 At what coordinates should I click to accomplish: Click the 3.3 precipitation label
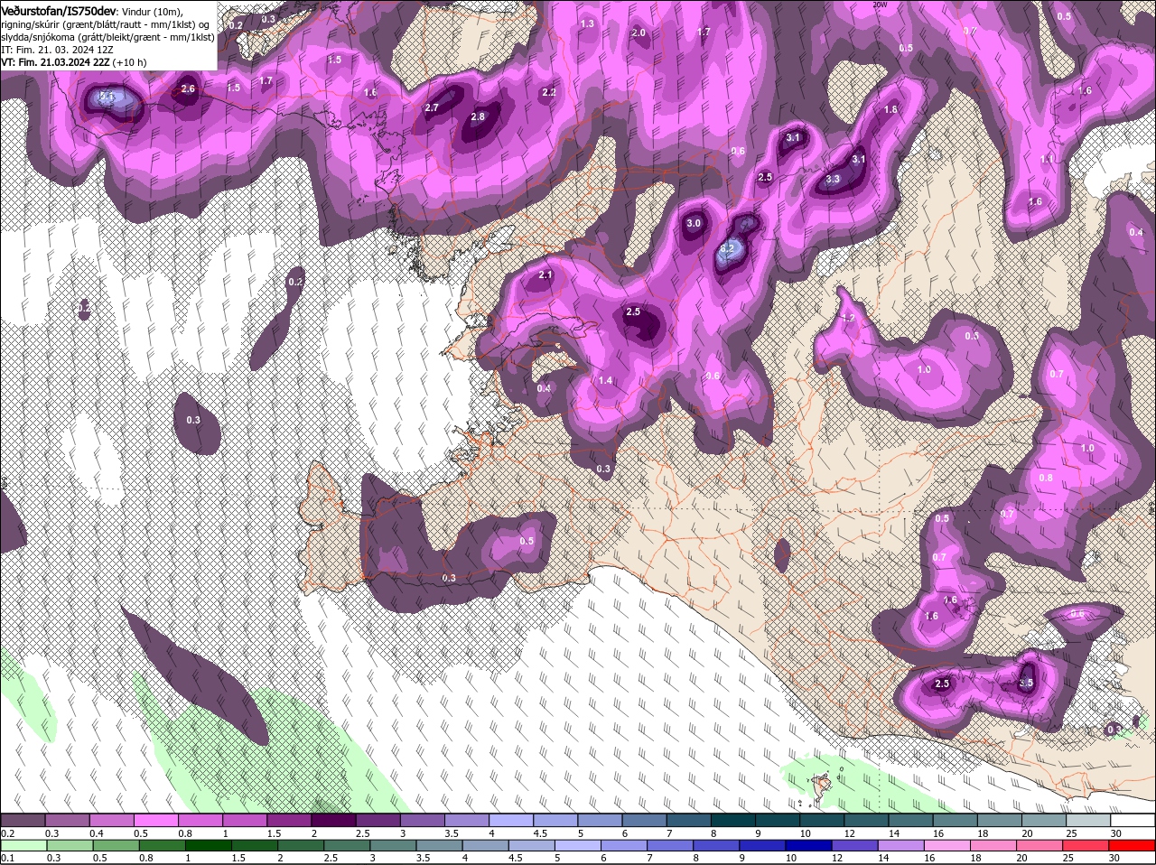pos(833,179)
